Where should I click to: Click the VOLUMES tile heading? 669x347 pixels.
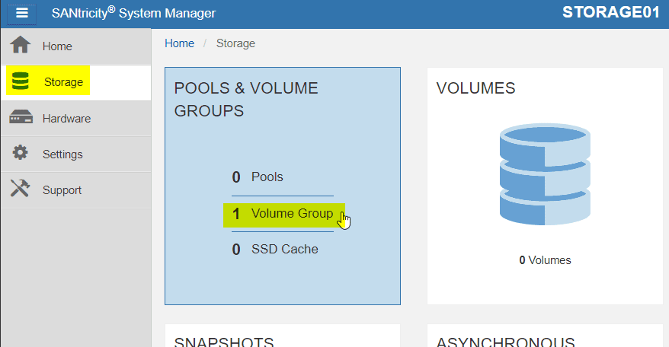[475, 88]
